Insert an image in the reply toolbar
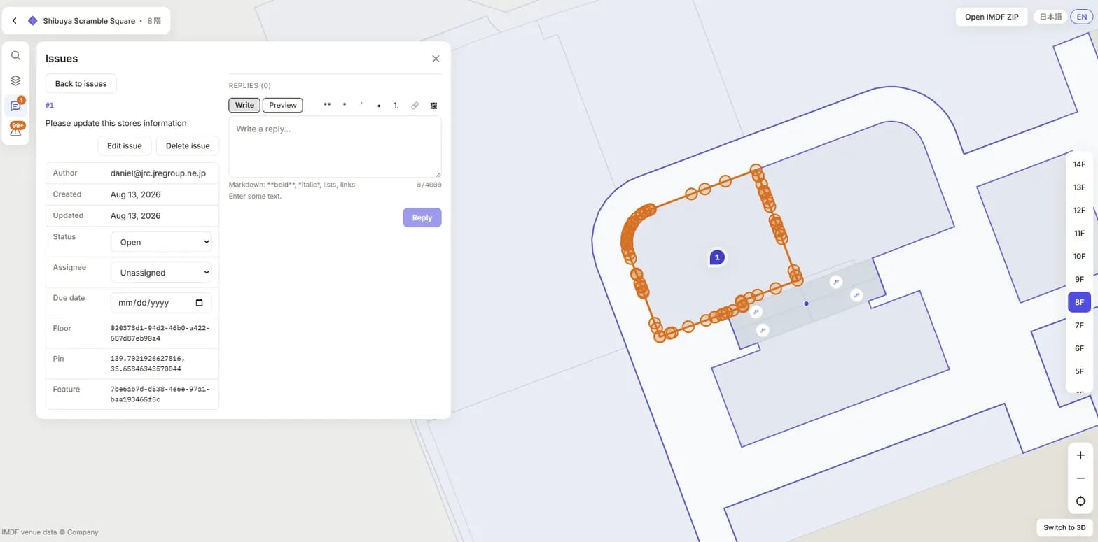This screenshot has height=542, width=1098. point(433,106)
